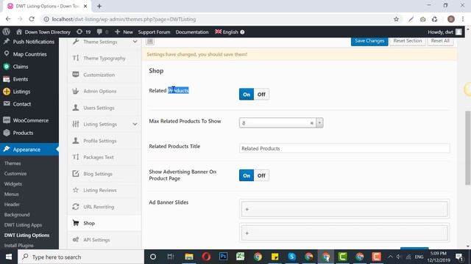This screenshot has height=264, width=471.
Task: Click the English language help icon
Action: 242,32
